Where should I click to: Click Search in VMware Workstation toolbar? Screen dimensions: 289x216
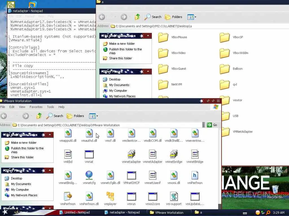tap(54, 116)
